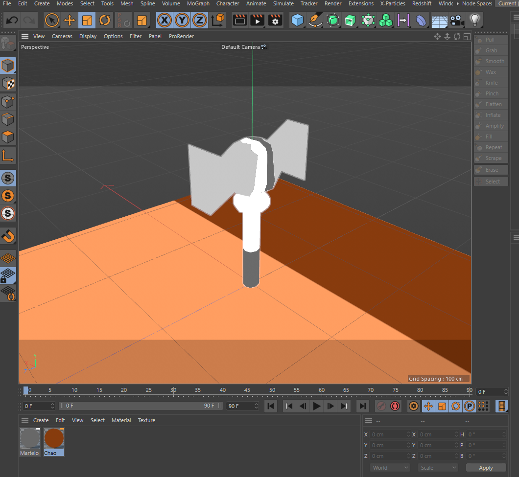The width and height of the screenshot is (519, 477).
Task: Select the Scale tool in top toolbar
Action: [87, 21]
